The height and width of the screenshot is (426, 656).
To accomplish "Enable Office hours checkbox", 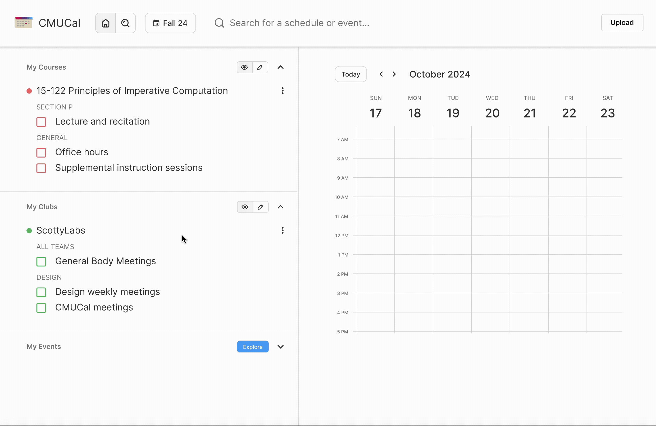I will (x=41, y=152).
